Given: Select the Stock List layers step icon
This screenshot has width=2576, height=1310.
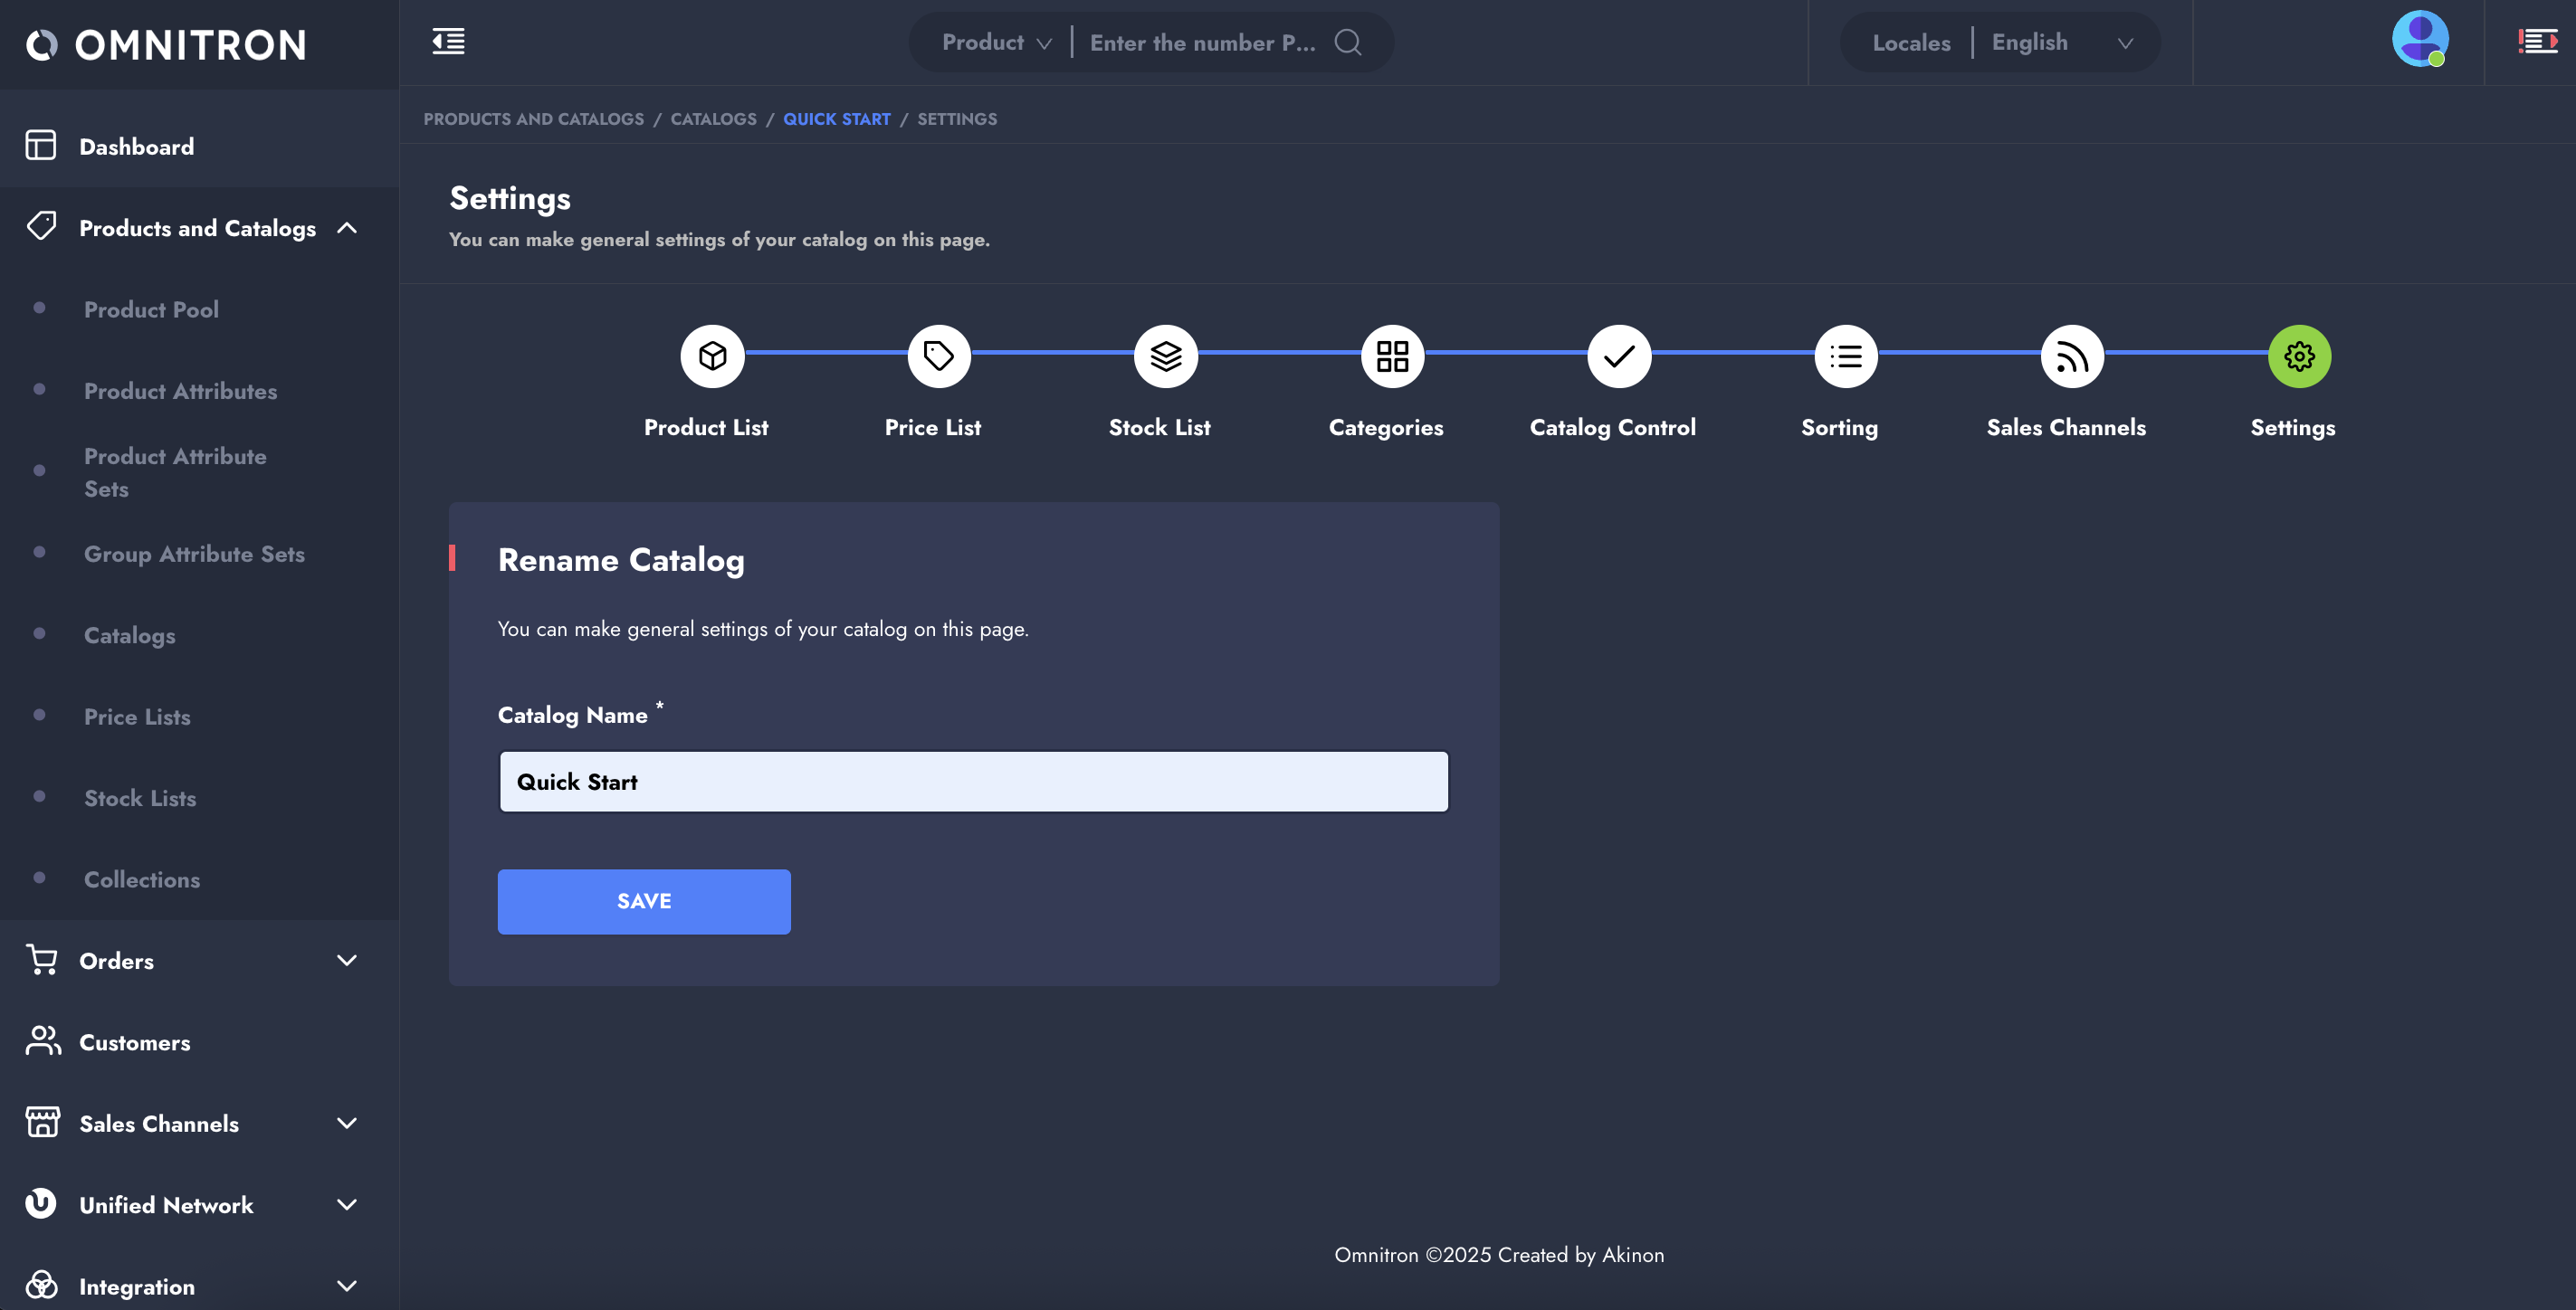Looking at the screenshot, I should tap(1165, 356).
